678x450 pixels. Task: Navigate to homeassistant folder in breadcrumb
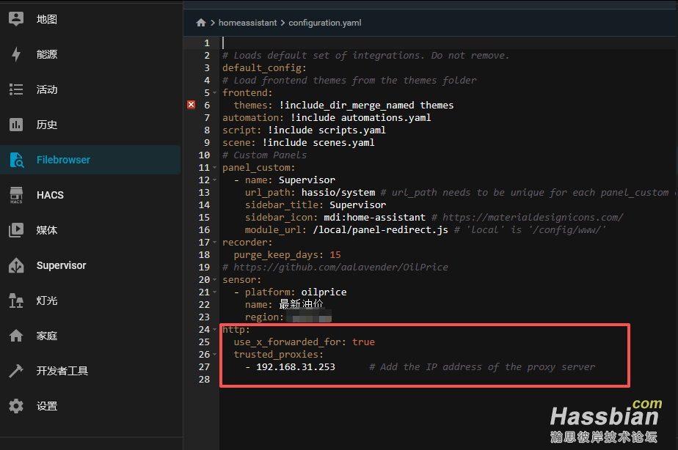click(247, 23)
